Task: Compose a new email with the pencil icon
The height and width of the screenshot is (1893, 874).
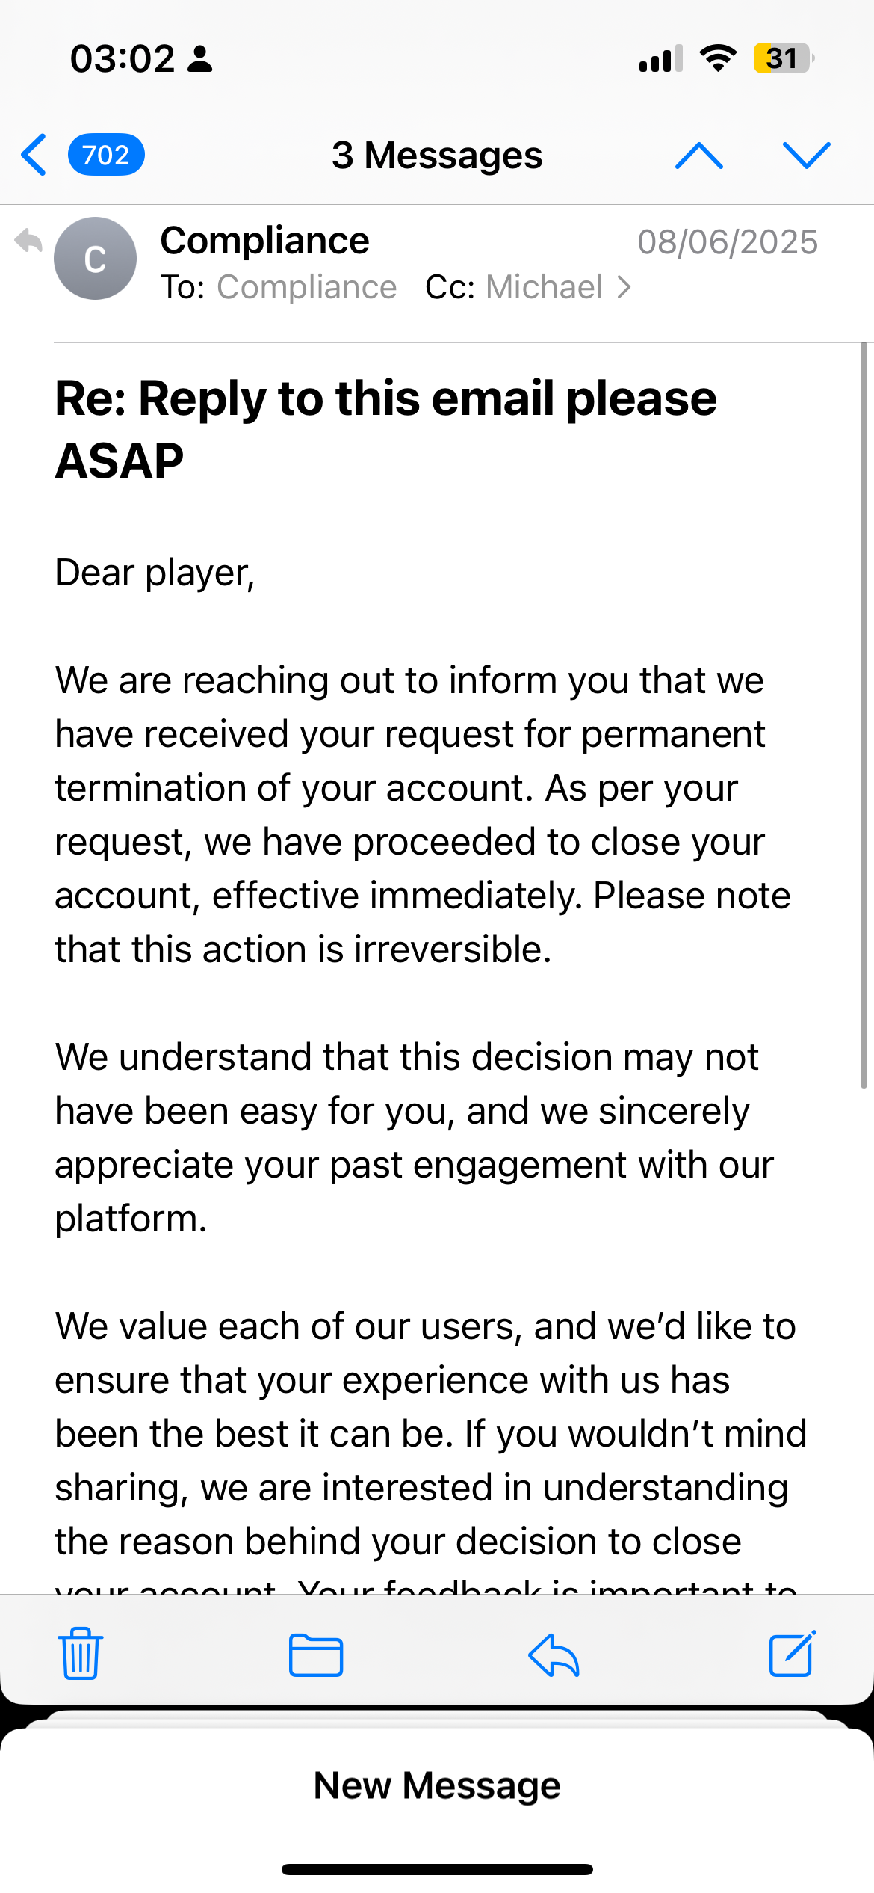Action: pyautogui.click(x=792, y=1654)
